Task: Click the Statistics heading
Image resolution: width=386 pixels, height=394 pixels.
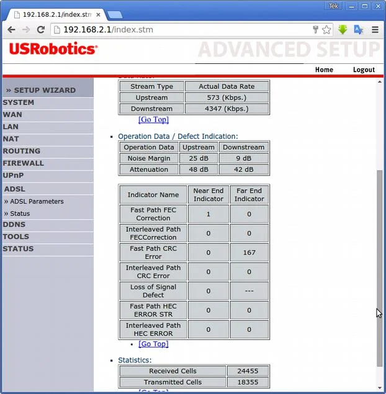Action: pyautogui.click(x=135, y=360)
